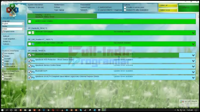The image size is (200, 112).
Task: Uncheck x64 ACPI-Compliant Value Added device checkbox
Action: pyautogui.click(x=30, y=77)
